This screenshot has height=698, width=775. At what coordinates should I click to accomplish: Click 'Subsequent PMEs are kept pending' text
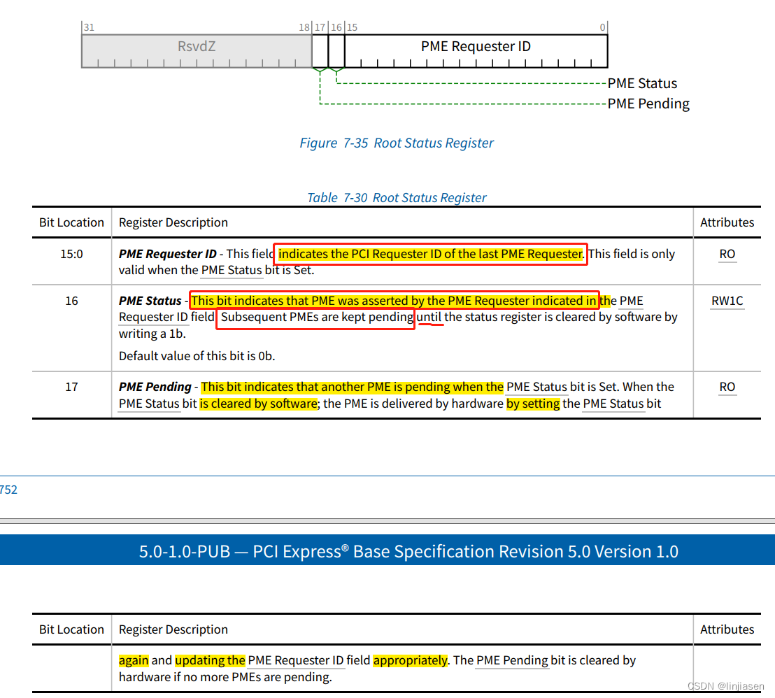(x=317, y=318)
